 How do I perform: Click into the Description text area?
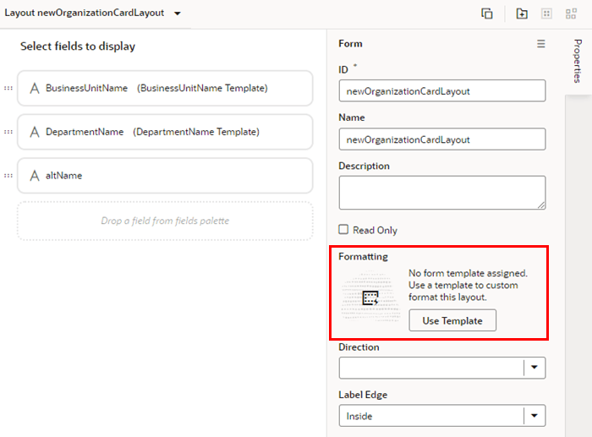[442, 193]
